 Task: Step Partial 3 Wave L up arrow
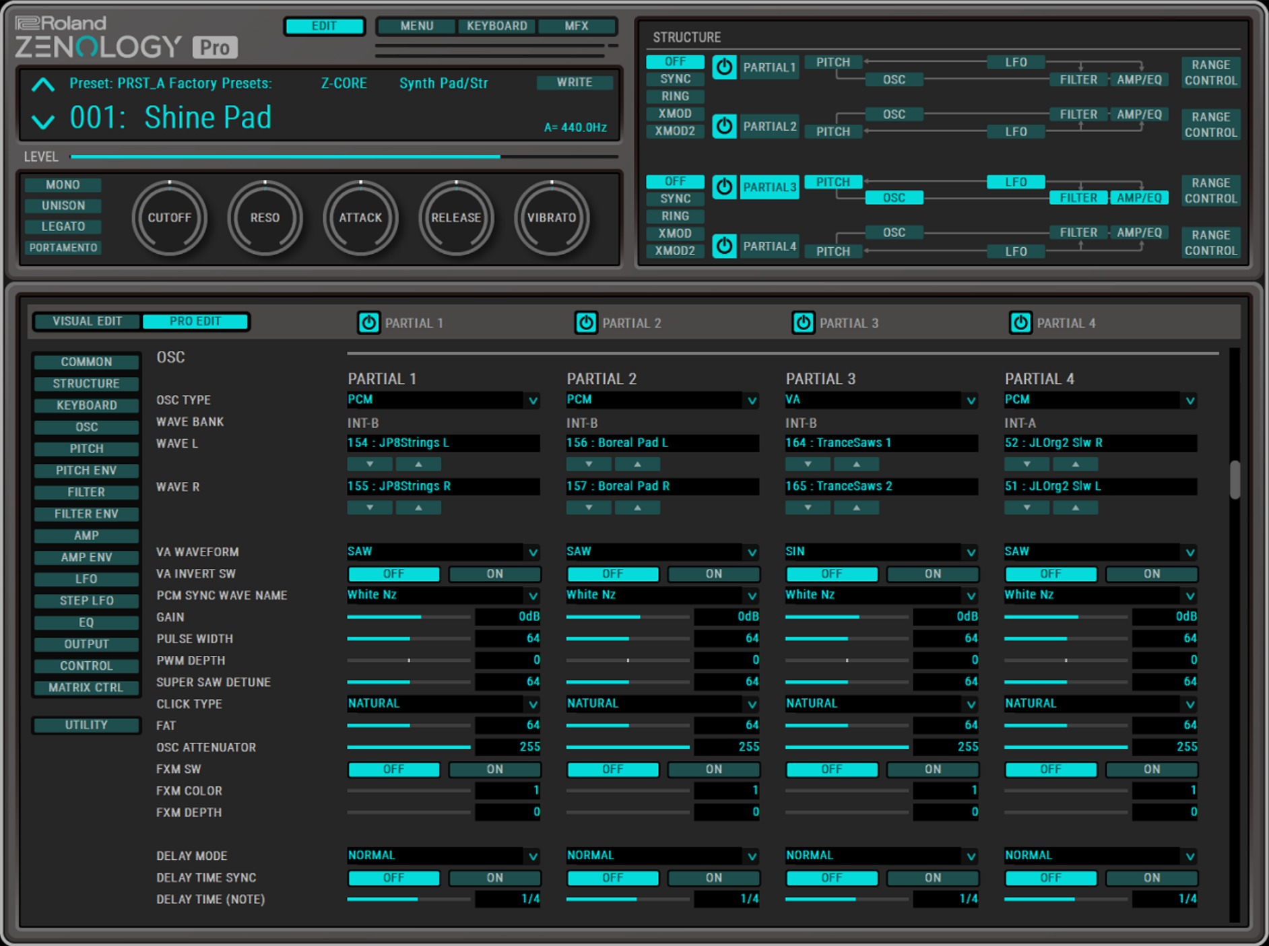[x=856, y=464]
